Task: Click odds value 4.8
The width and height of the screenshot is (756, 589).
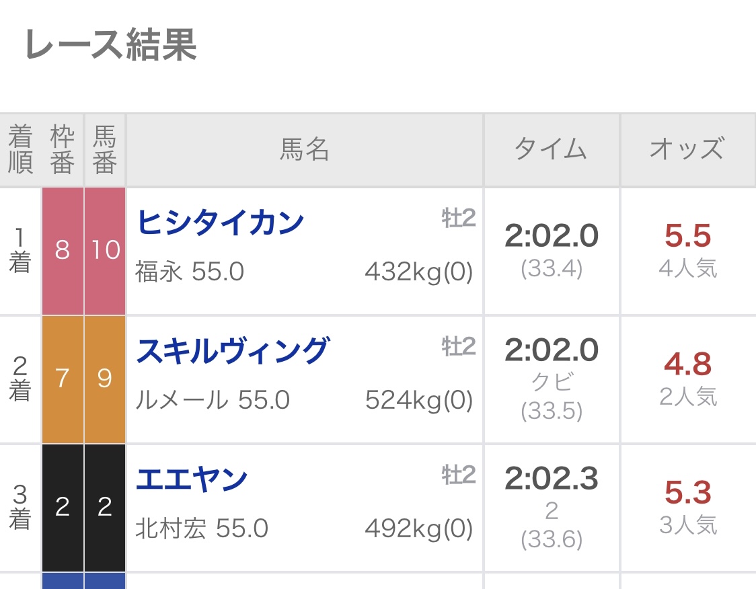Action: coord(687,364)
